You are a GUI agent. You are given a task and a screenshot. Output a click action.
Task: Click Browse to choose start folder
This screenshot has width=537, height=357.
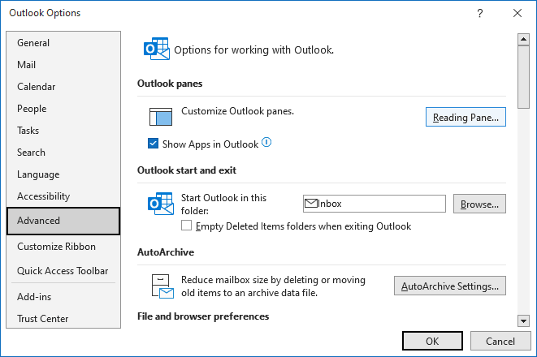coord(479,204)
